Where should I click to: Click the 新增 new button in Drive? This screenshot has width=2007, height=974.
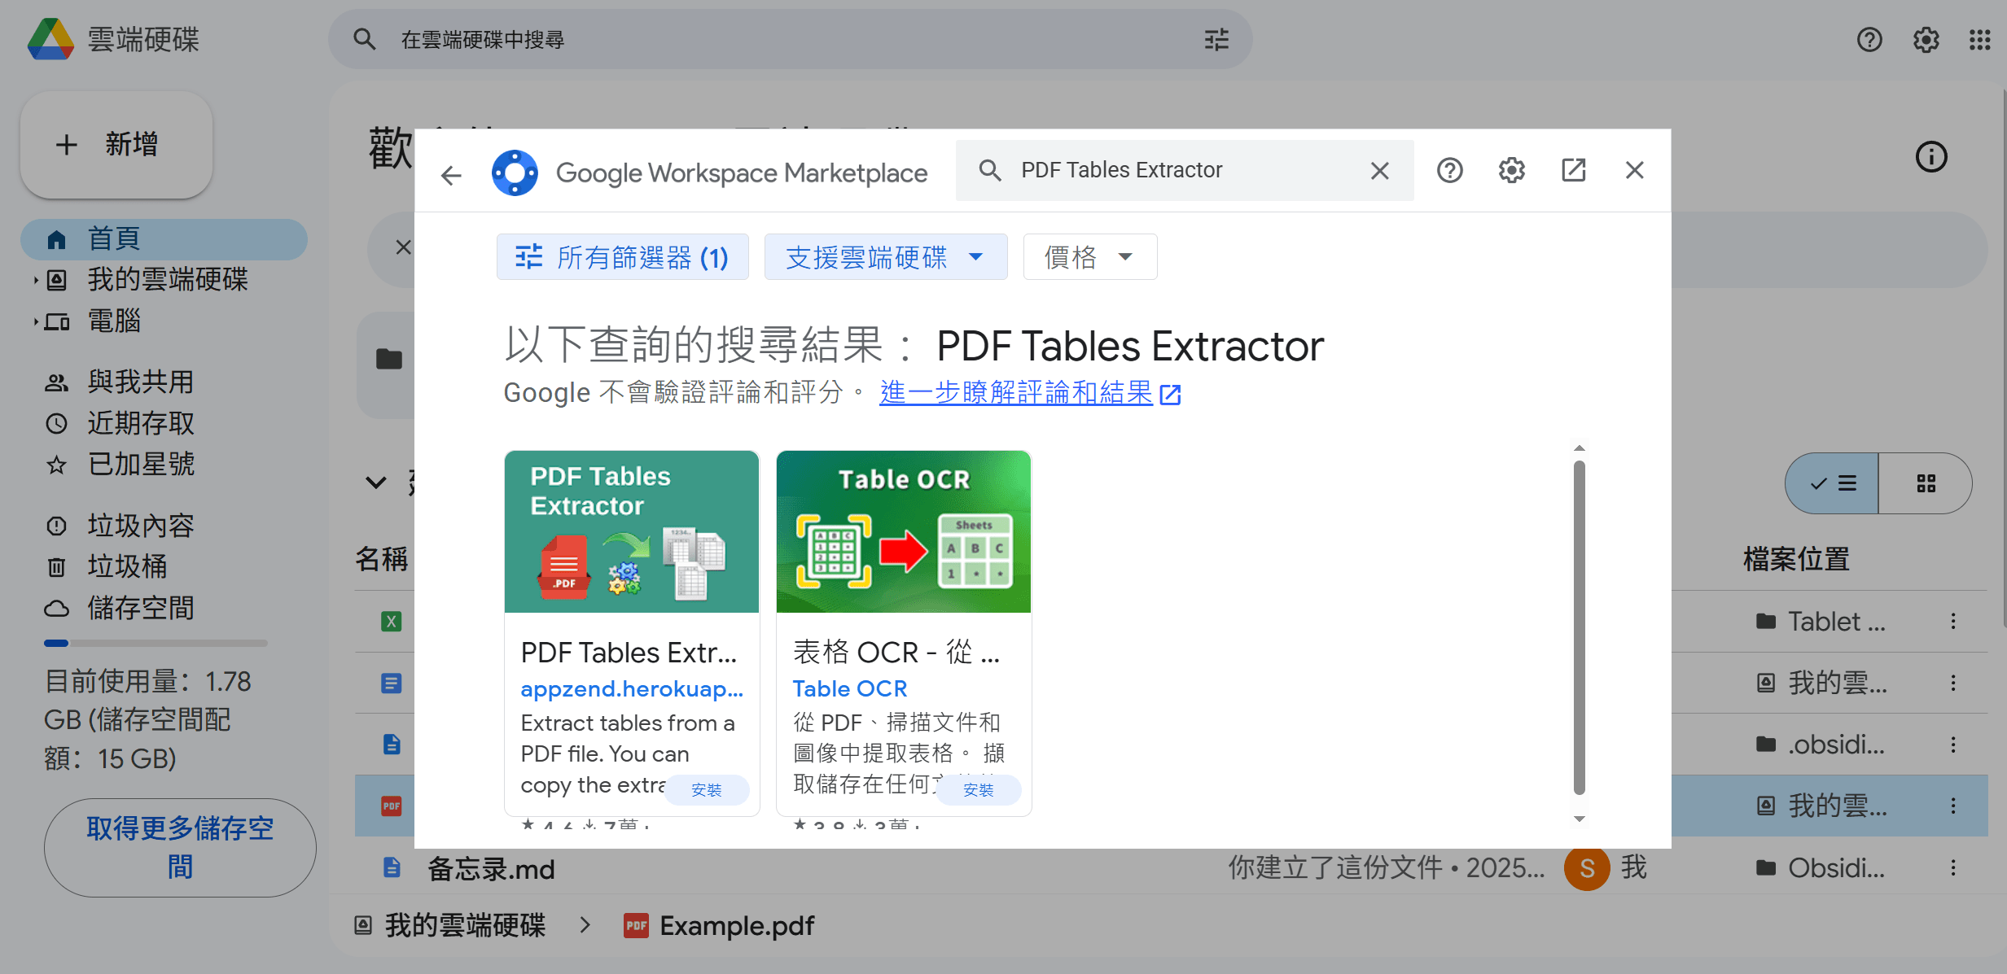pyautogui.click(x=116, y=145)
